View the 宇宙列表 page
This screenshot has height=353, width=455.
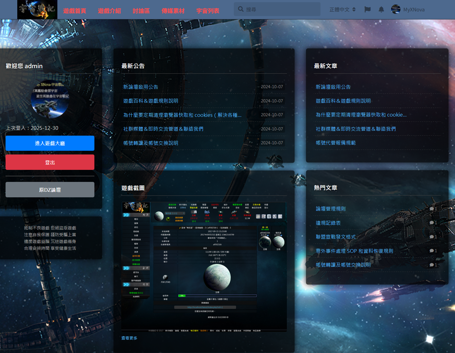(208, 10)
